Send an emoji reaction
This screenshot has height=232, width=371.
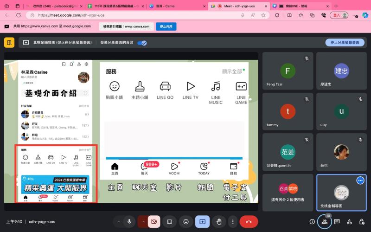tap(186, 222)
